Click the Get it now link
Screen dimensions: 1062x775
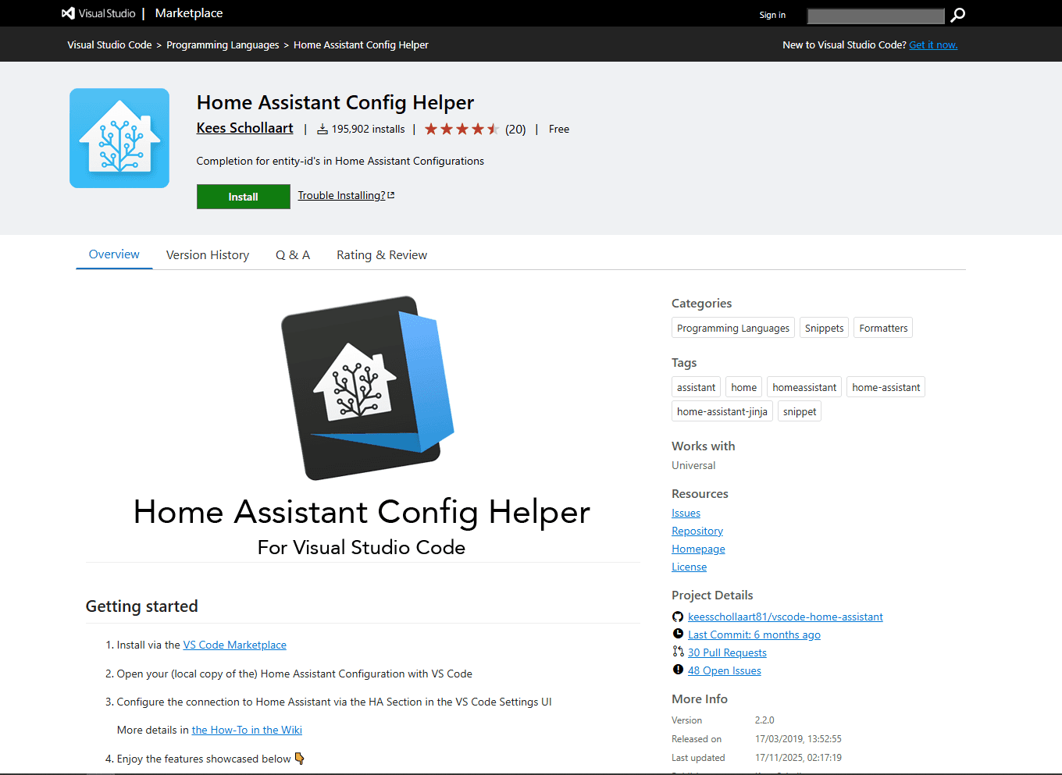(933, 45)
